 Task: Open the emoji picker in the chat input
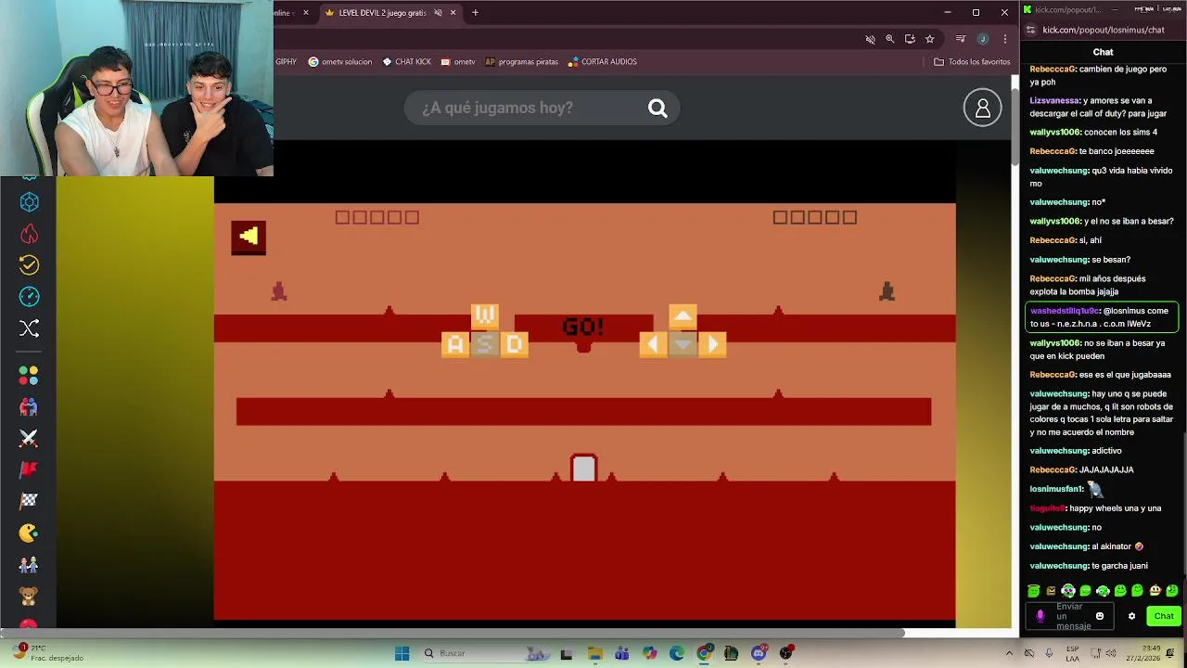point(1100,616)
